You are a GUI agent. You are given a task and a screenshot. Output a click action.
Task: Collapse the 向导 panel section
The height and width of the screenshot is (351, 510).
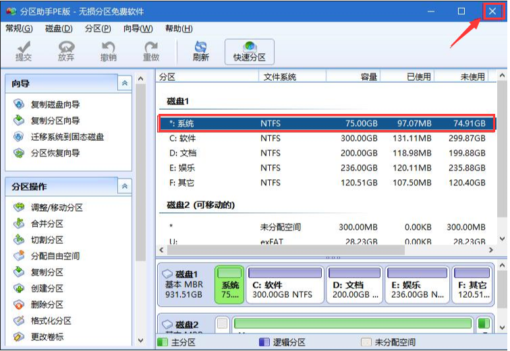(124, 84)
